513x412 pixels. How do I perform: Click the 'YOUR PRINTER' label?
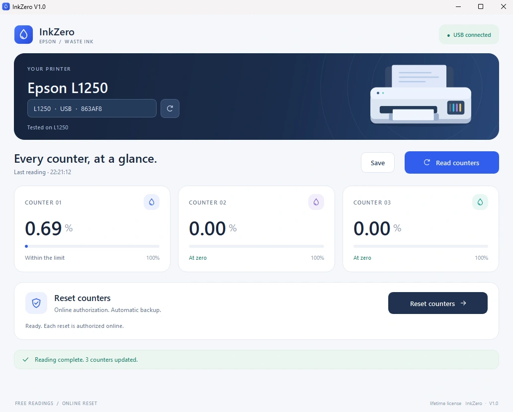[x=49, y=69]
